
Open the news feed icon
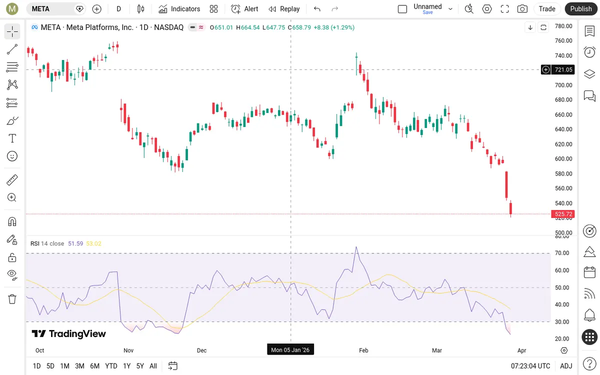(x=589, y=294)
